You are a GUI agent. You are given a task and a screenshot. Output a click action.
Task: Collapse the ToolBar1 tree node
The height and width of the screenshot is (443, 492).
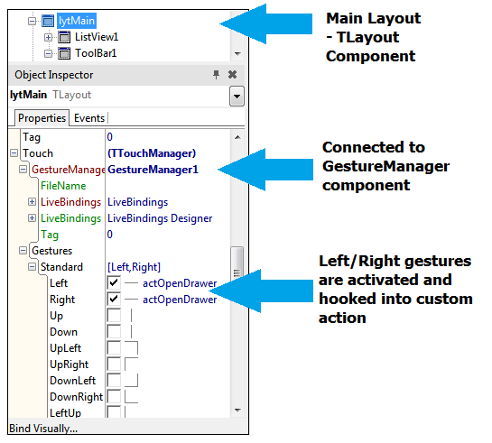point(48,54)
